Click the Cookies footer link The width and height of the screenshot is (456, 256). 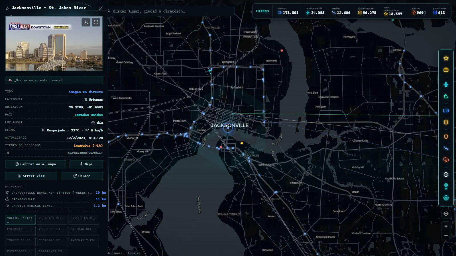pyautogui.click(x=134, y=253)
